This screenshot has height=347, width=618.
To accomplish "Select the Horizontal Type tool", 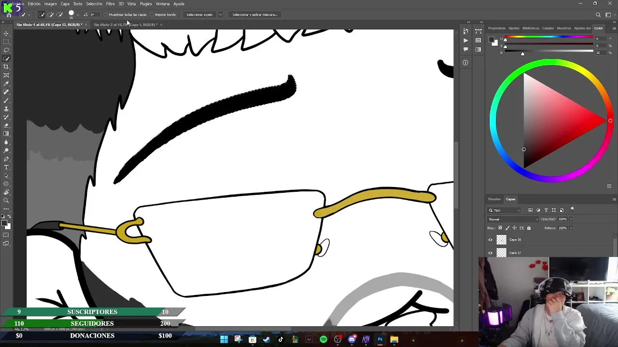I will click(6, 167).
